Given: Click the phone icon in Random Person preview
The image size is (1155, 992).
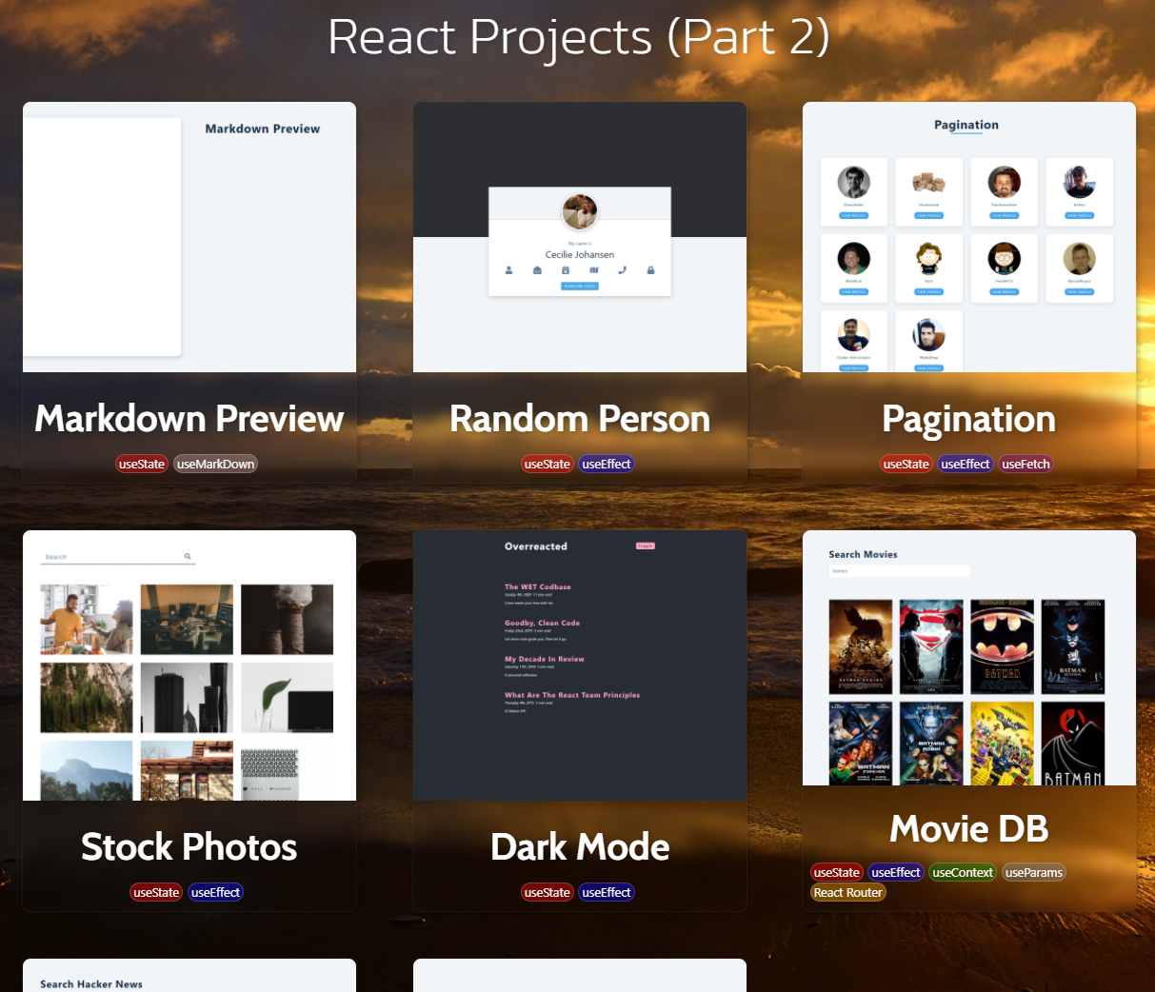Looking at the screenshot, I should point(623,270).
